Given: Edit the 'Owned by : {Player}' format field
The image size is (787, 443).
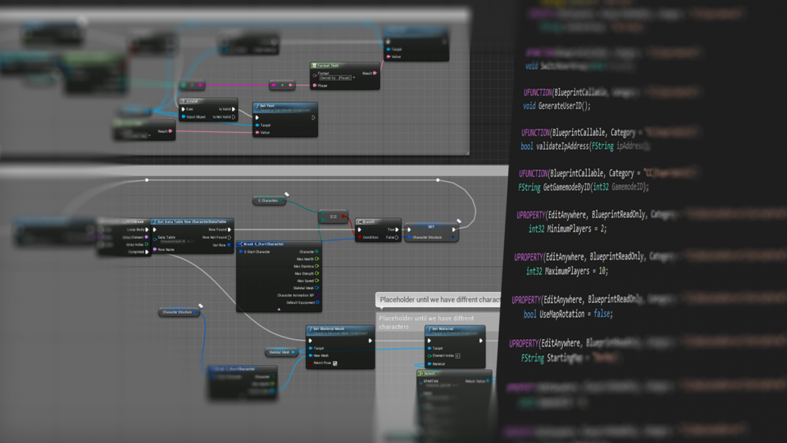Looking at the screenshot, I should coord(335,78).
